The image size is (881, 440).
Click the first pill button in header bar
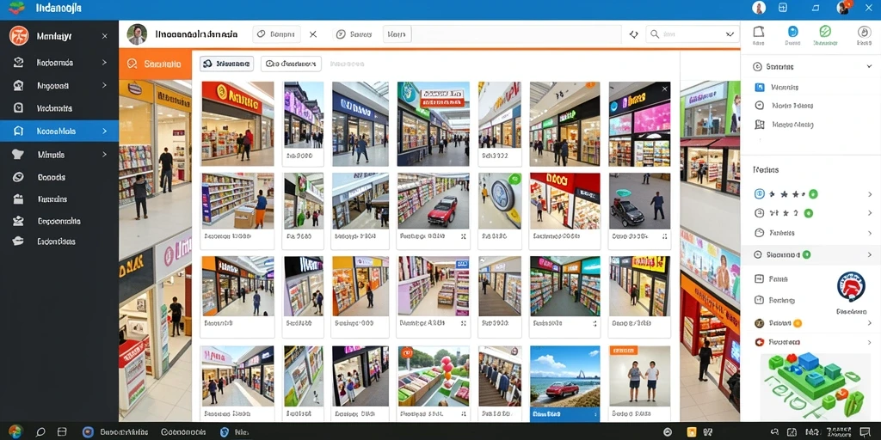(x=276, y=34)
